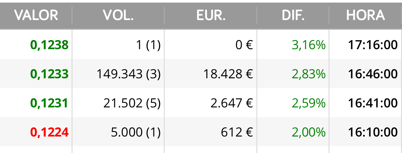402x153 pixels.
Task: Click the green price 0,1238
Action: 50,45
